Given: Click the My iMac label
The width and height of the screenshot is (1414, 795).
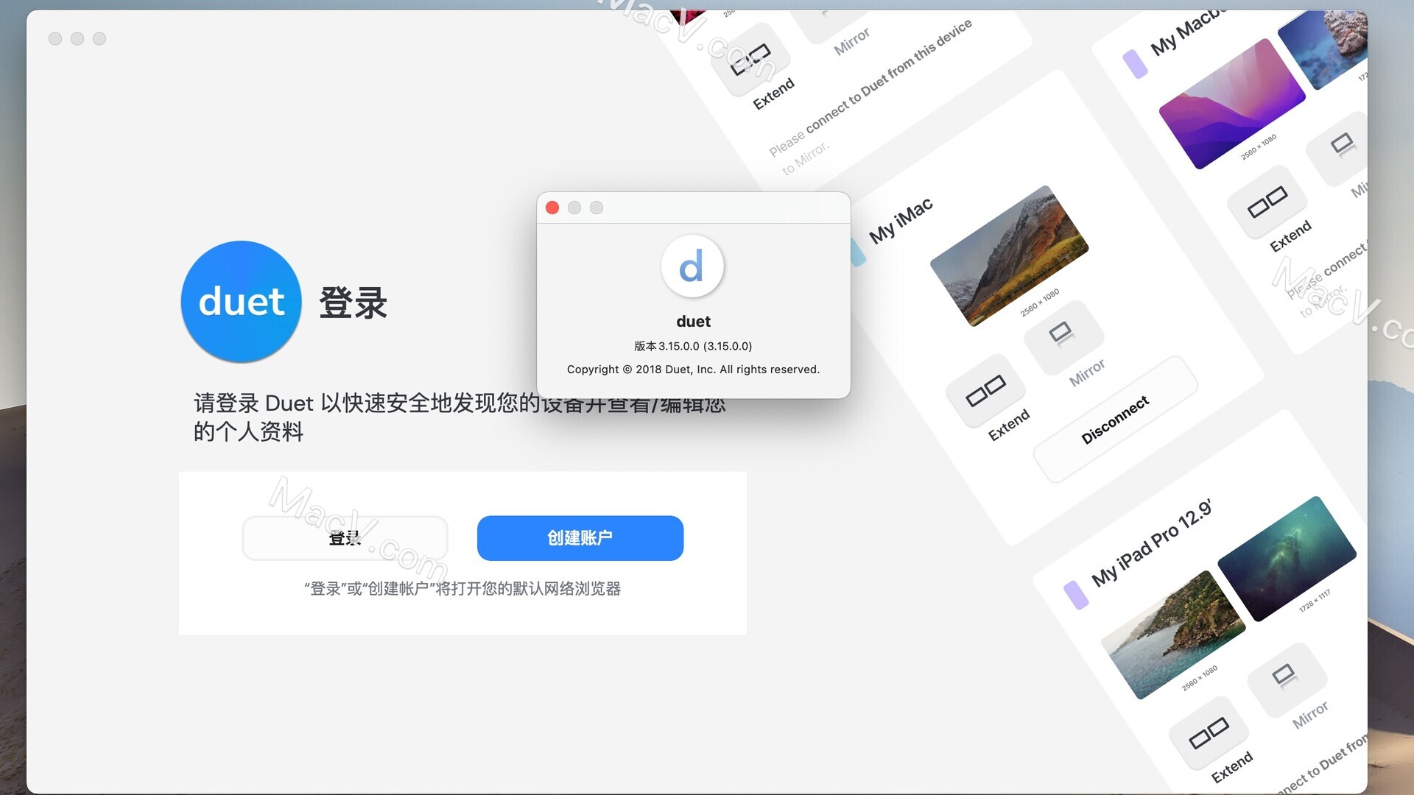Looking at the screenshot, I should [901, 220].
